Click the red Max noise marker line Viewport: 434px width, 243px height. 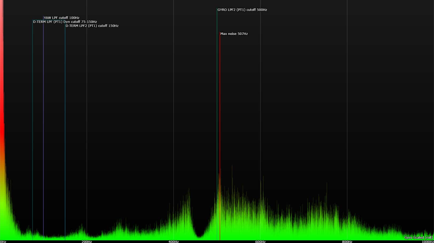tap(220, 107)
